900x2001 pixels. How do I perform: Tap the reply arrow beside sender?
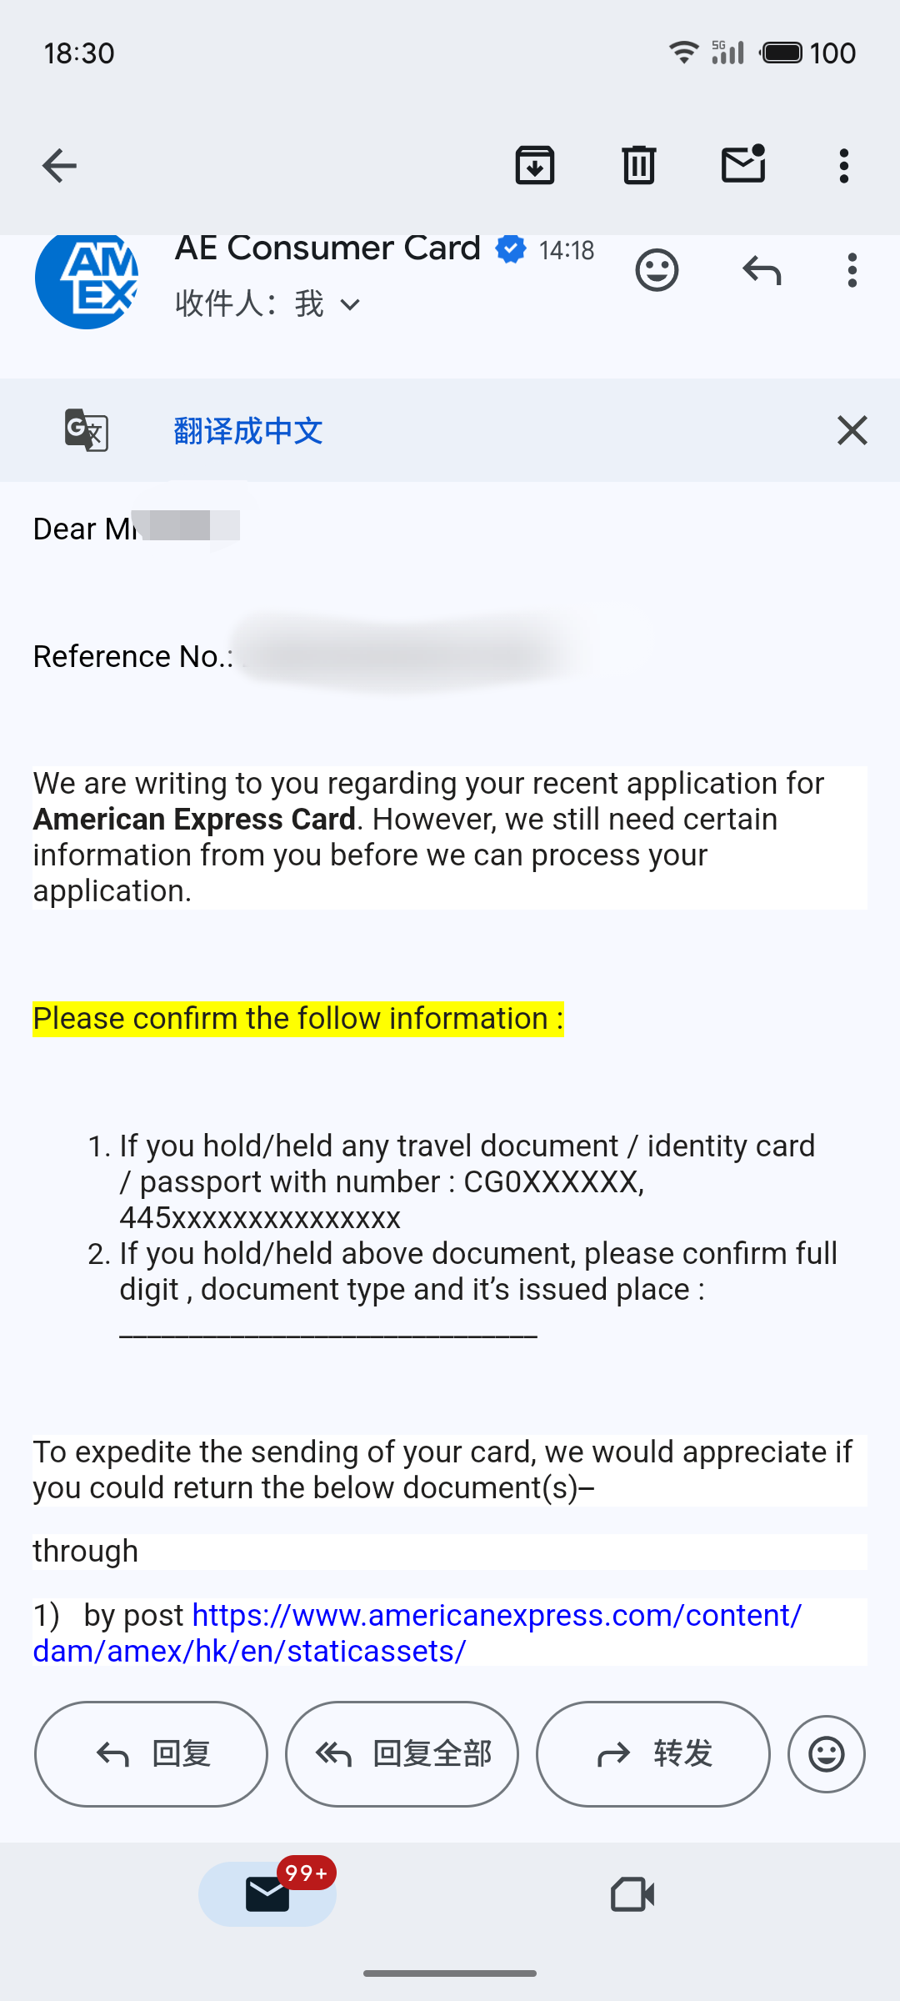pos(762,270)
